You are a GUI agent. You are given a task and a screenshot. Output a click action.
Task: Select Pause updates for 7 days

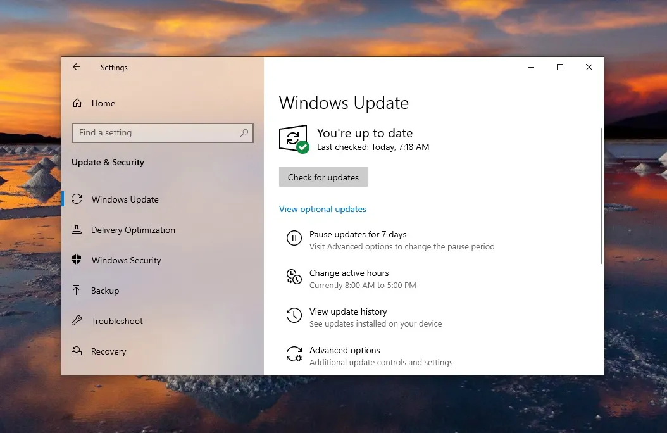coord(358,235)
